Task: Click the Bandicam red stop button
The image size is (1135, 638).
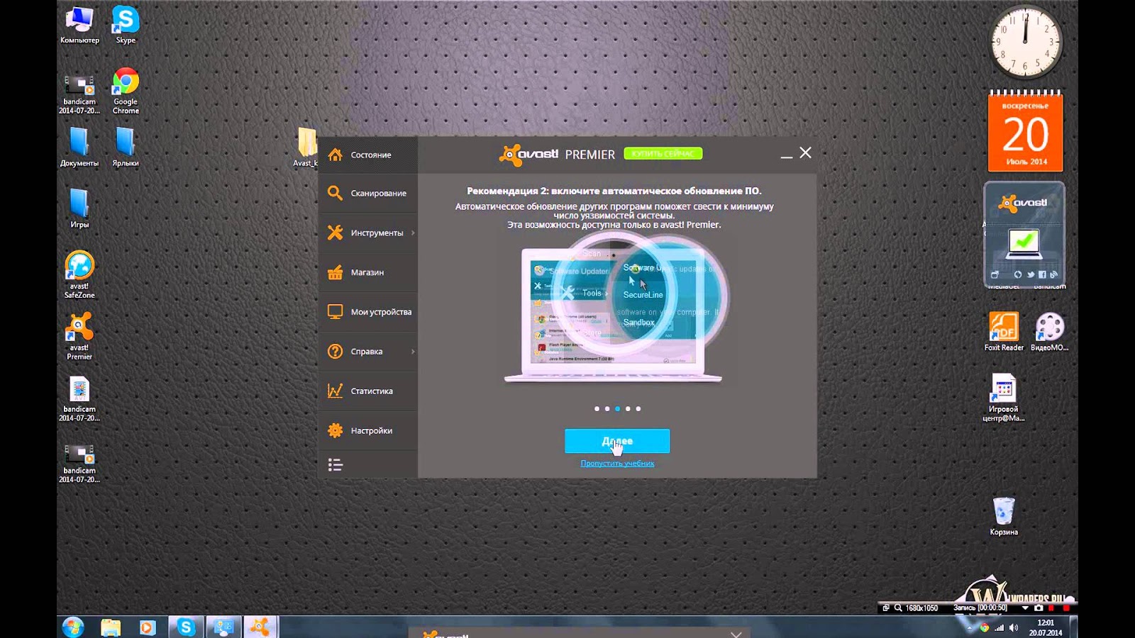Action: 1066,608
